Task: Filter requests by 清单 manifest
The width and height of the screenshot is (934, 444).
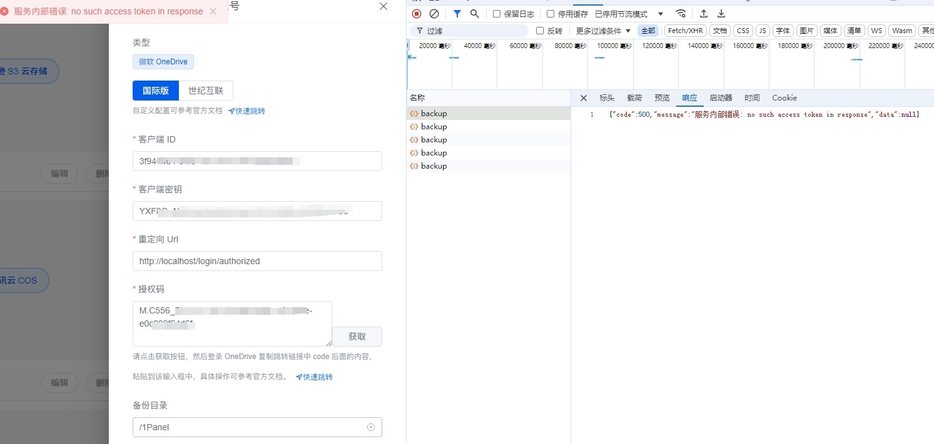Action: pos(853,31)
